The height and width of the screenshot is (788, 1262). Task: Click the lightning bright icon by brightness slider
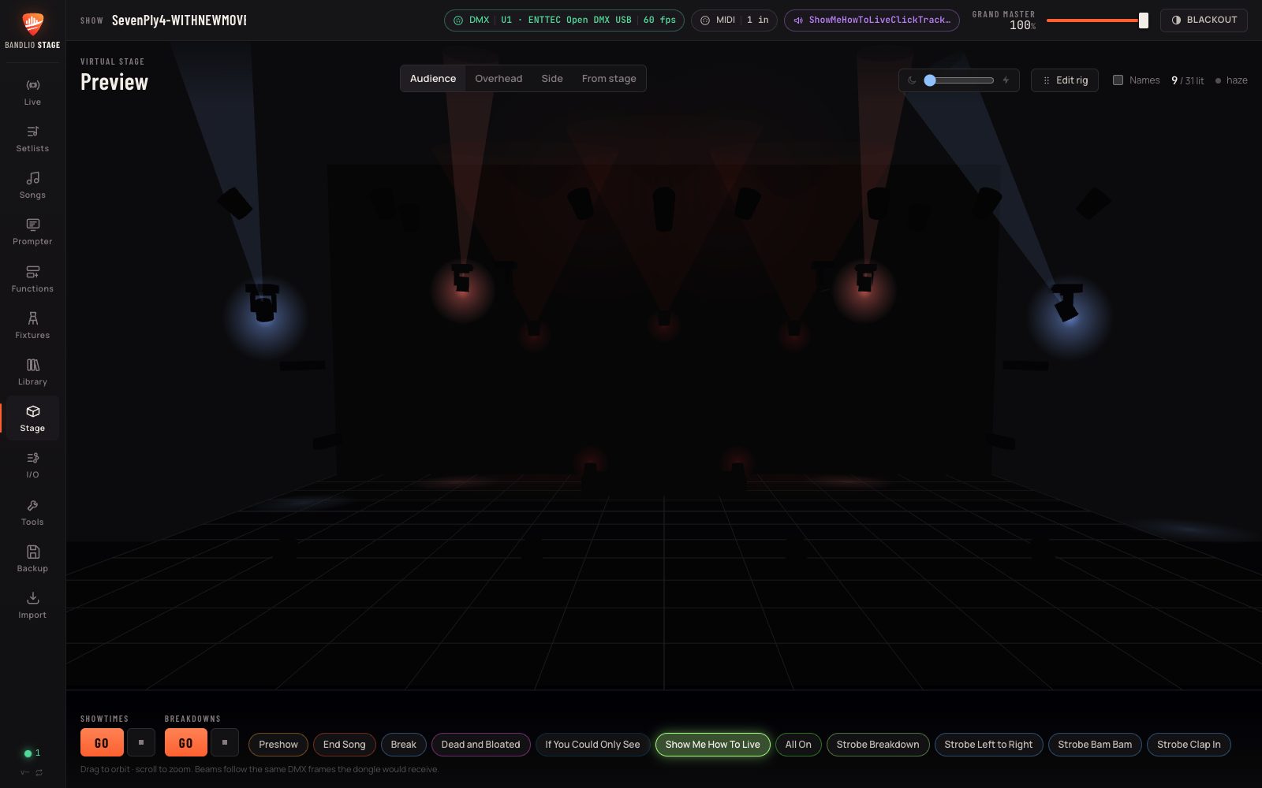[1006, 80]
